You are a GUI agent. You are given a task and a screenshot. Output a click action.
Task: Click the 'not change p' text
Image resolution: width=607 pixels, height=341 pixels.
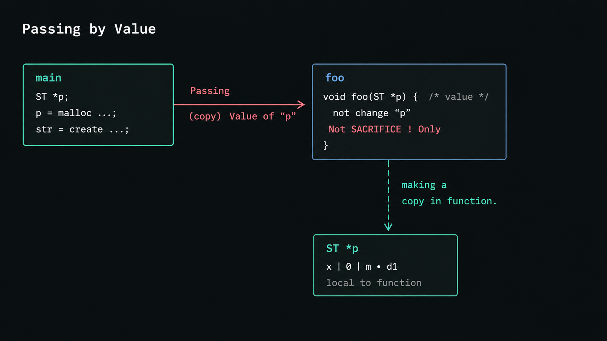(x=371, y=113)
